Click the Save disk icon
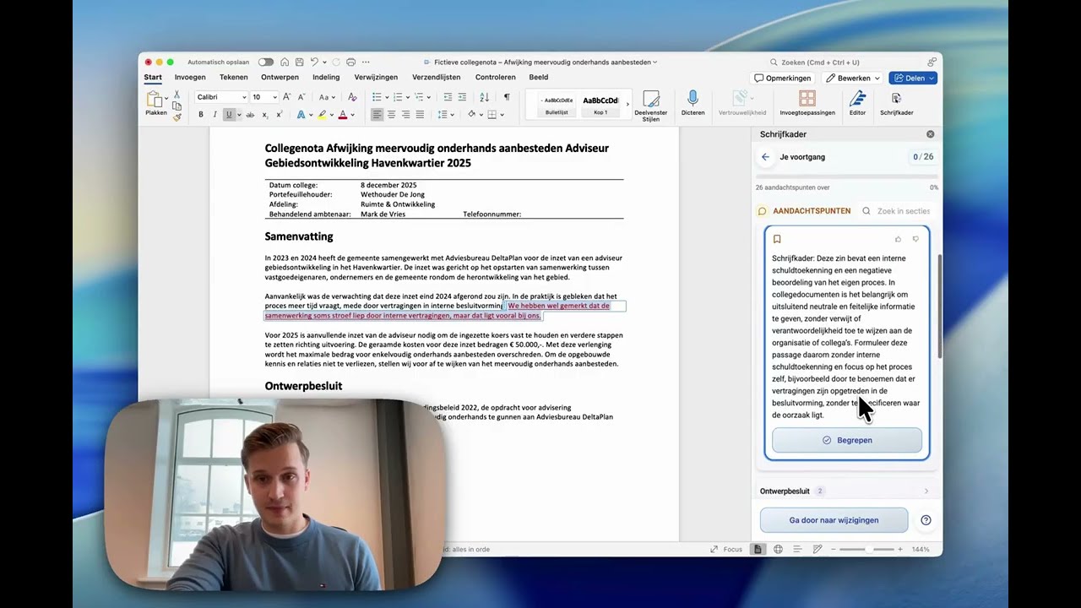1081x608 pixels. click(x=299, y=62)
